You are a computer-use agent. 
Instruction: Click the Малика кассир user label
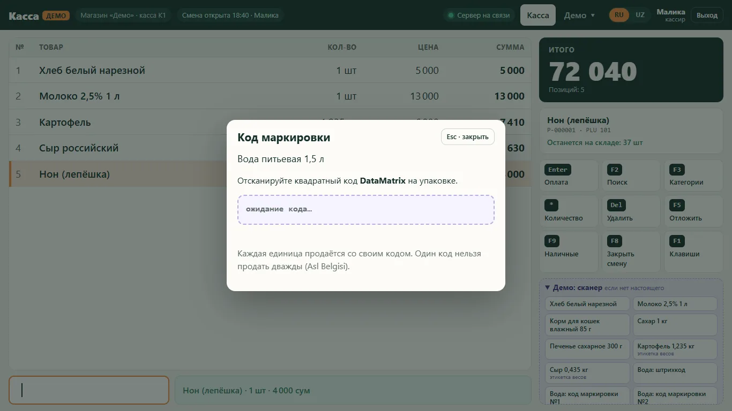coord(671,15)
